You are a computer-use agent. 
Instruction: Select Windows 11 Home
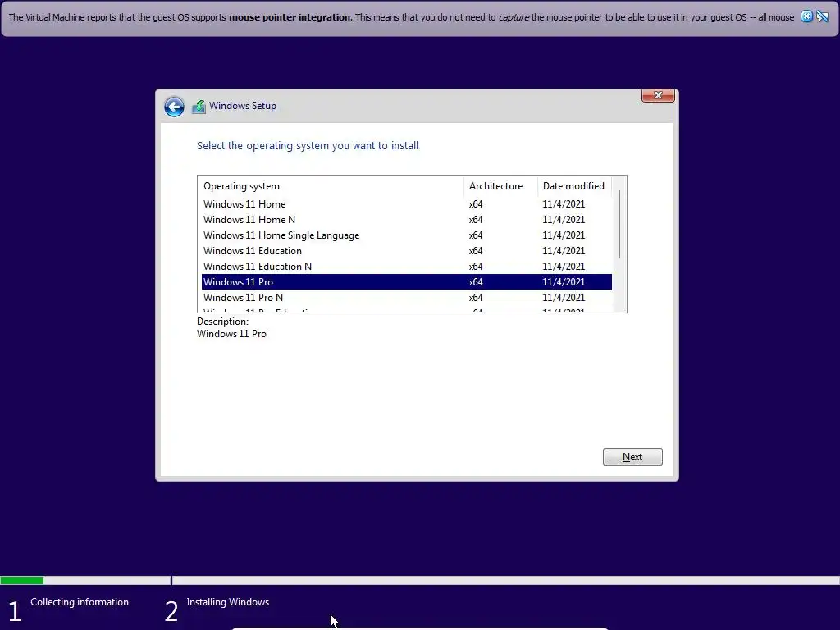click(x=407, y=204)
